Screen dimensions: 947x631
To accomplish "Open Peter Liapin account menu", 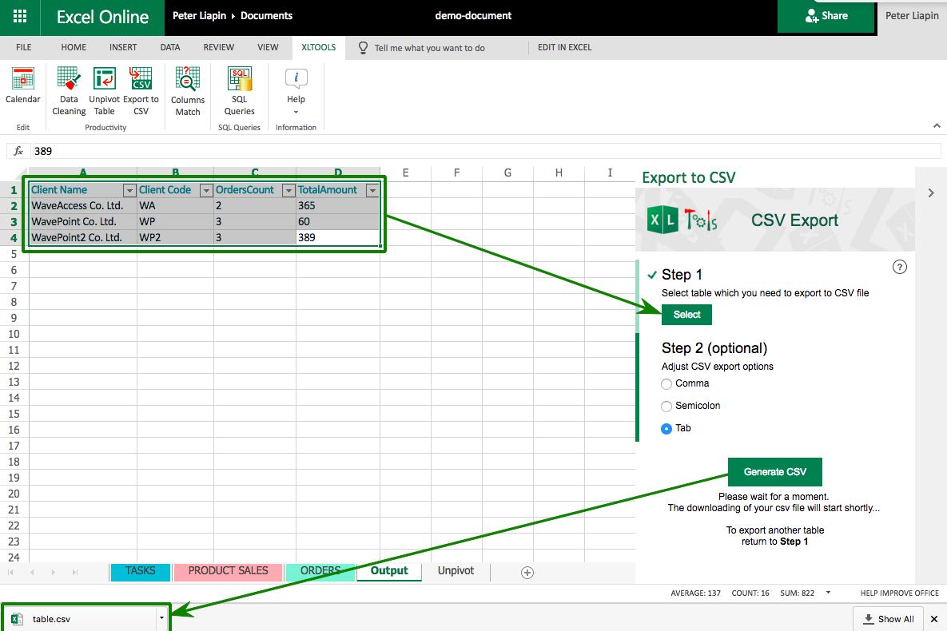I will 912,16.
